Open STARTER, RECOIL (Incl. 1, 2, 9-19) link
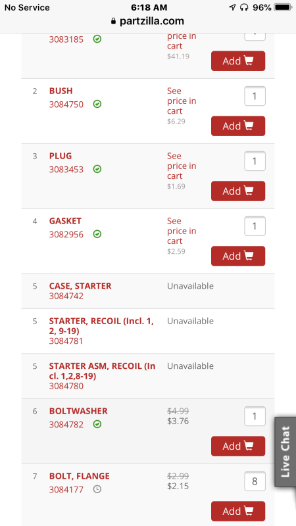 click(101, 325)
